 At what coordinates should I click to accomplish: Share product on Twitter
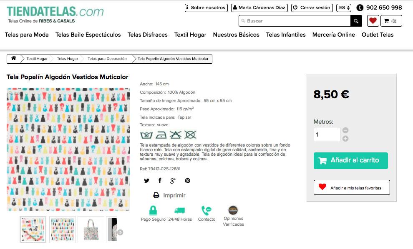pos(146,181)
